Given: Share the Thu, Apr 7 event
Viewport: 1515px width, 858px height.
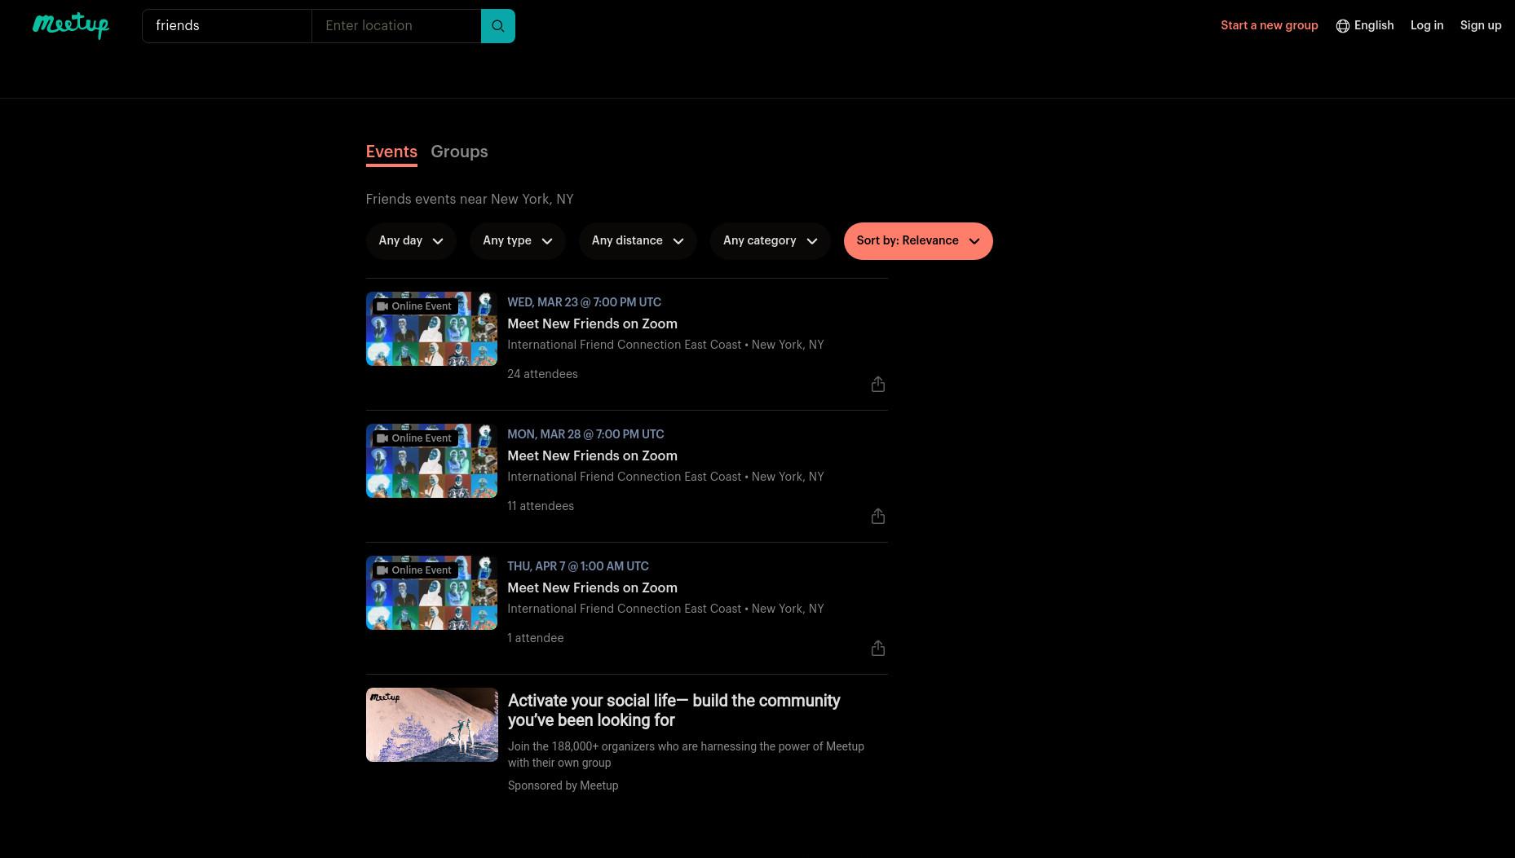Looking at the screenshot, I should (877, 648).
